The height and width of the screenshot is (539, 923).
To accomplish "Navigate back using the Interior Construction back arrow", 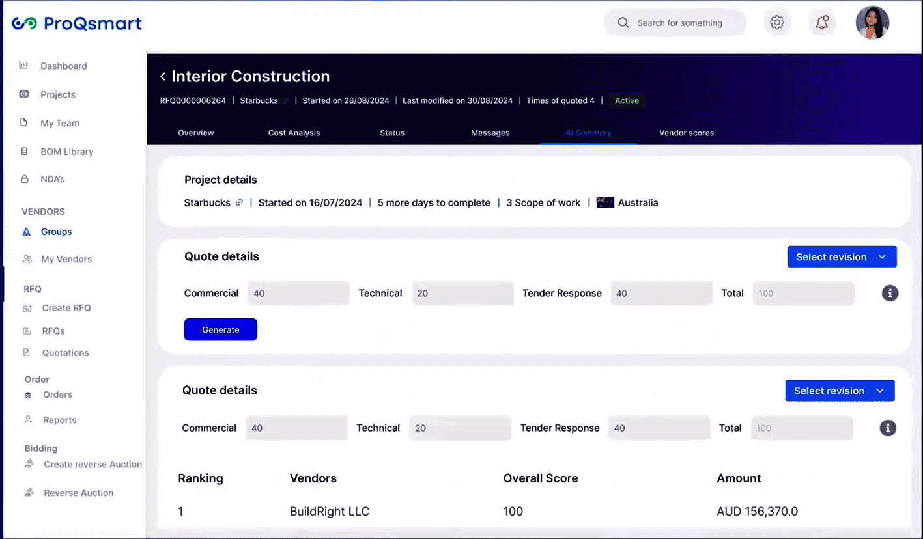I will pyautogui.click(x=162, y=76).
